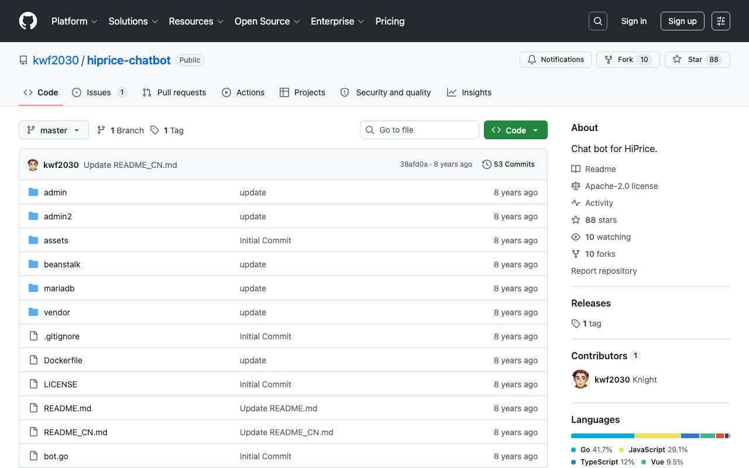Screen dimensions: 749x468
Task: Click the LICENSE file icon
Action: click(x=33, y=384)
